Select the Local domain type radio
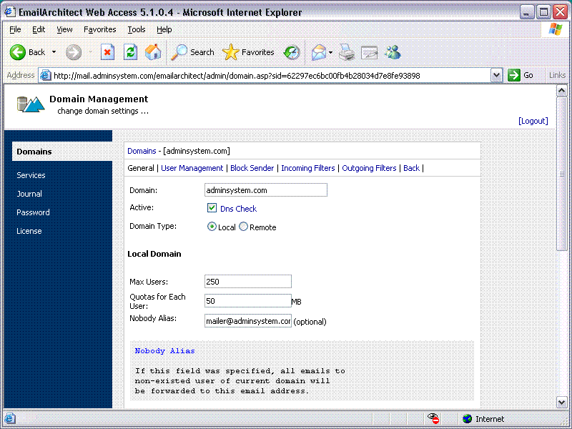 (x=212, y=227)
